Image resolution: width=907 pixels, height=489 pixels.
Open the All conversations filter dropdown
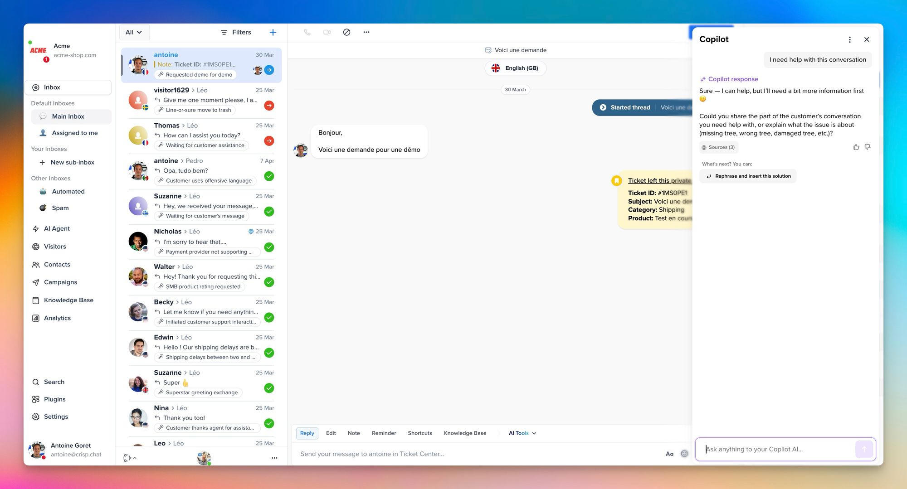[134, 32]
